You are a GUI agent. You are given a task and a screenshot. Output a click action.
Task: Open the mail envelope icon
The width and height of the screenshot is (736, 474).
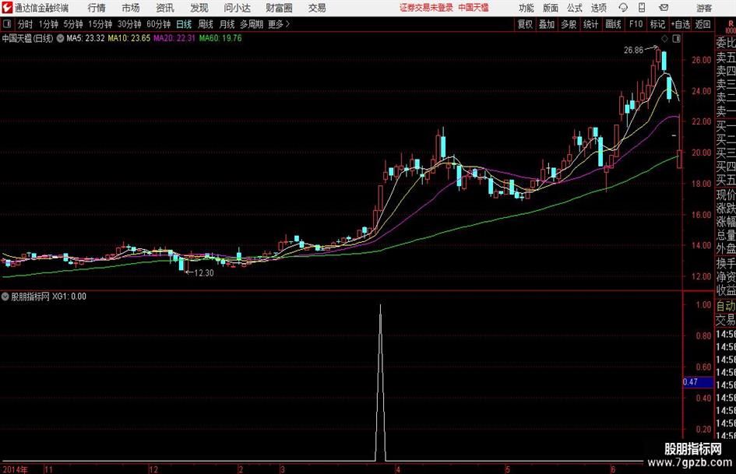click(664, 8)
